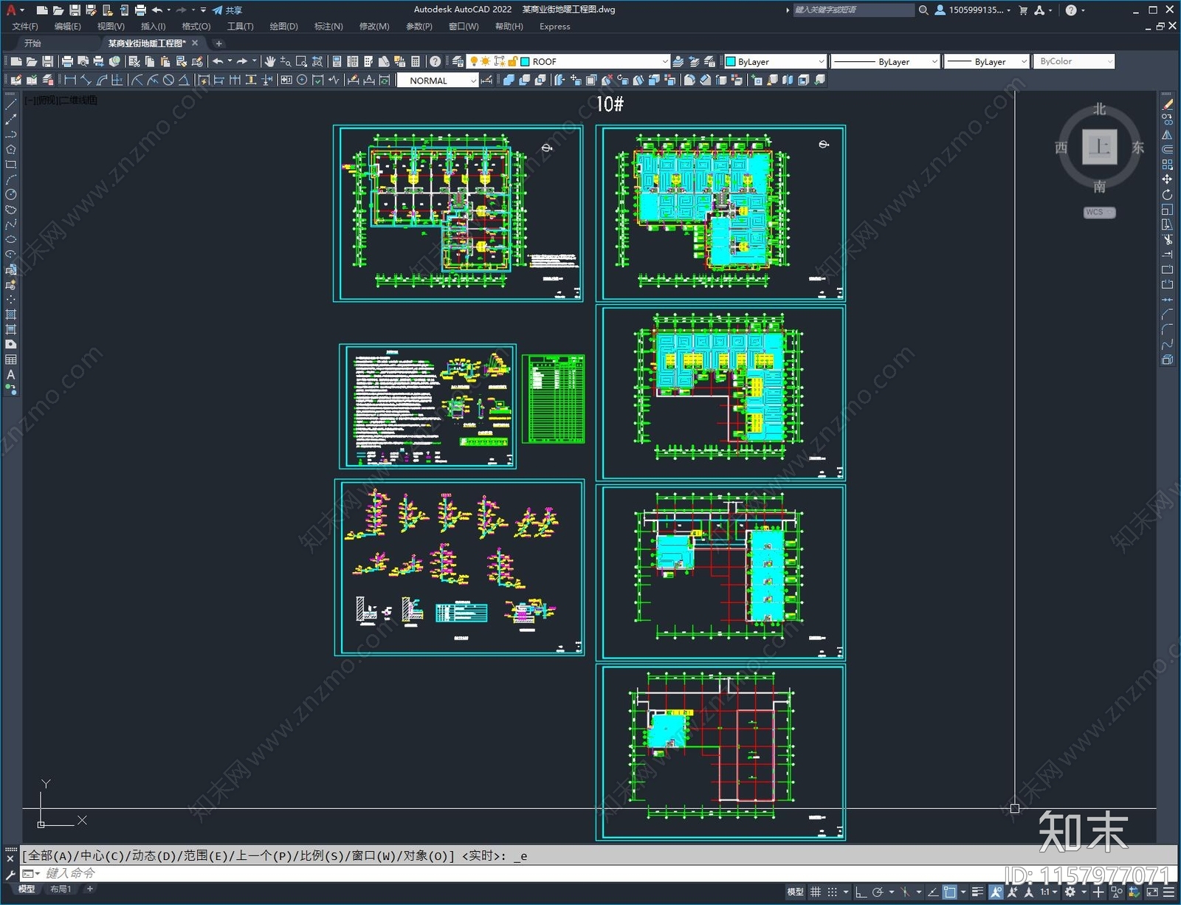Open the calculator icon in standard toolbar
Viewport: 1181px width, 905px height.
(x=416, y=61)
